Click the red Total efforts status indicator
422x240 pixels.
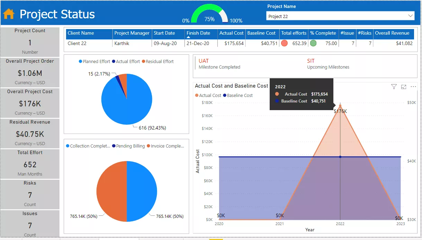285,43
